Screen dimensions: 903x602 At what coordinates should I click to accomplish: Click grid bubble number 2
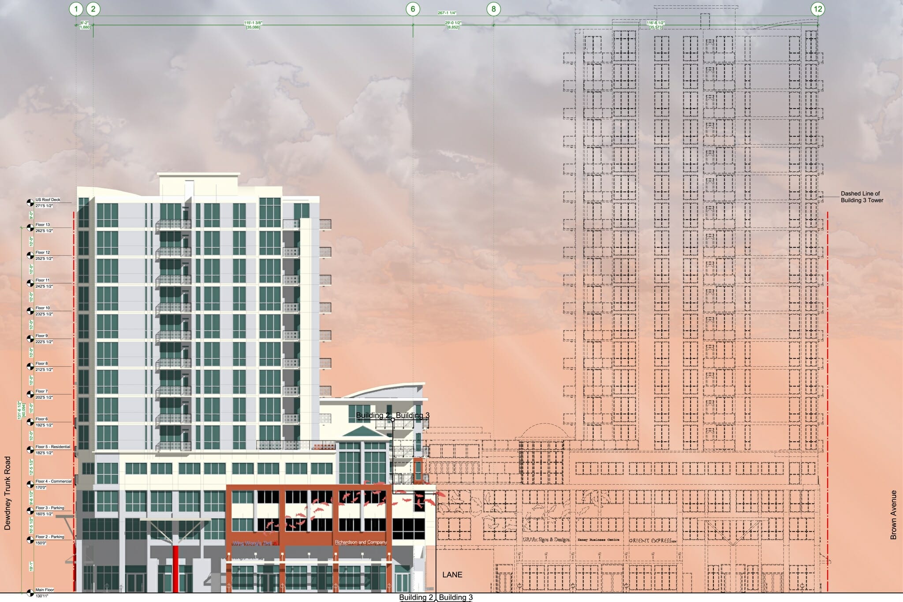93,9
